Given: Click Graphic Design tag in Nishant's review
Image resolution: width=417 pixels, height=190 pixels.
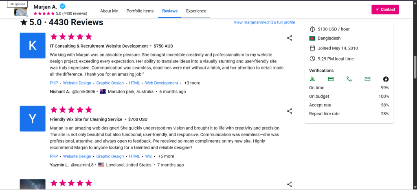Looking at the screenshot, I should click(110, 83).
